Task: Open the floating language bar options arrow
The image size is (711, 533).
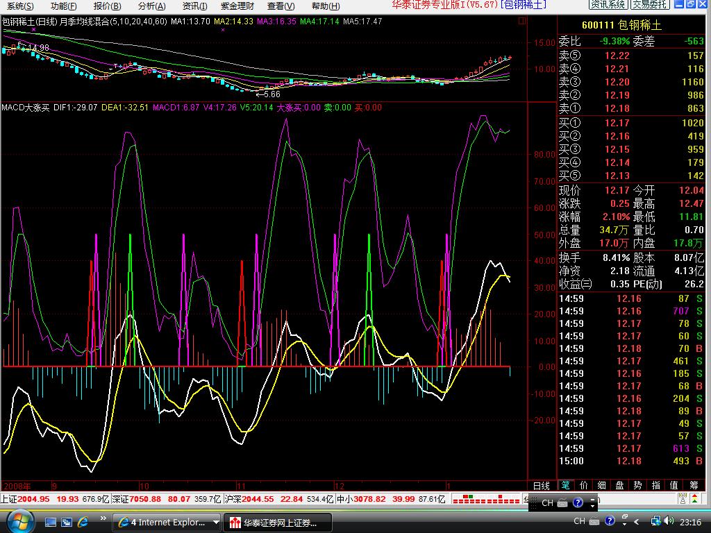Action: pyautogui.click(x=593, y=505)
